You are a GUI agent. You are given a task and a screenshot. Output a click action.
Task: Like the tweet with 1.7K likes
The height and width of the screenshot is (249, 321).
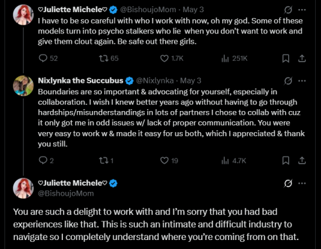[171, 58]
